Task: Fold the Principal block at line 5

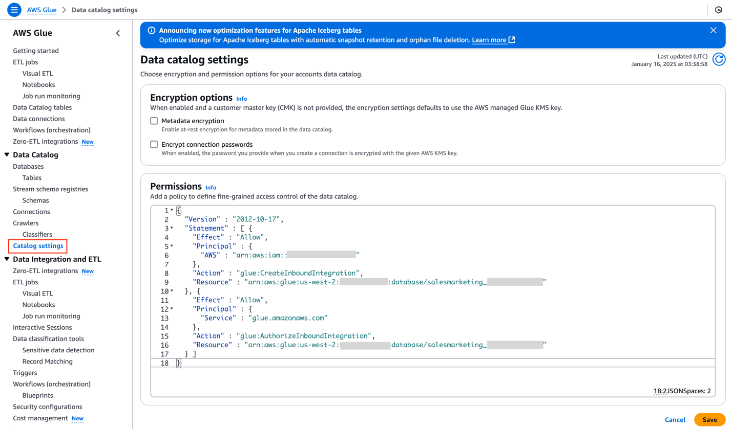Action: click(172, 246)
